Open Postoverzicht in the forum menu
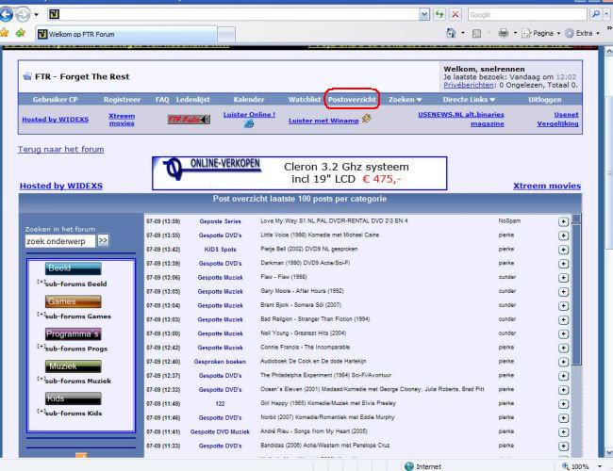613x471 pixels. (352, 100)
